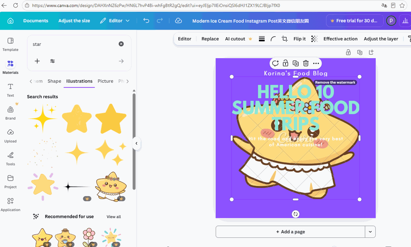Toggle the page lock above the canvas
Image resolution: width=411 pixels, height=247 pixels.
pos(348,52)
